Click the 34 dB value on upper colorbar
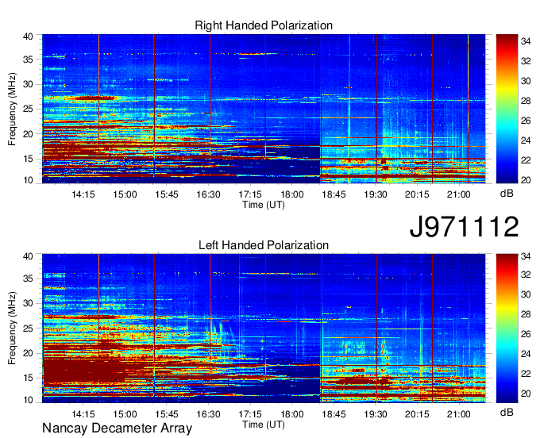The height and width of the screenshot is (438, 540). [526, 41]
